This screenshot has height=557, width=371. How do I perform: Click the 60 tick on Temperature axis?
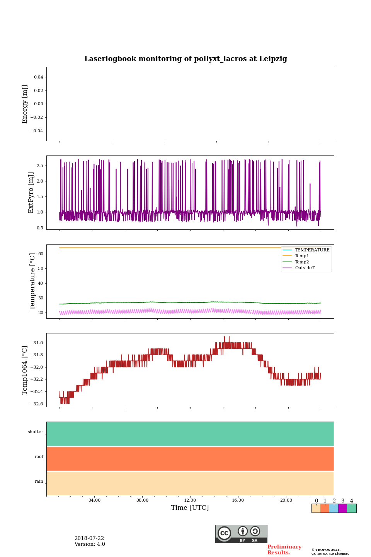click(x=41, y=254)
